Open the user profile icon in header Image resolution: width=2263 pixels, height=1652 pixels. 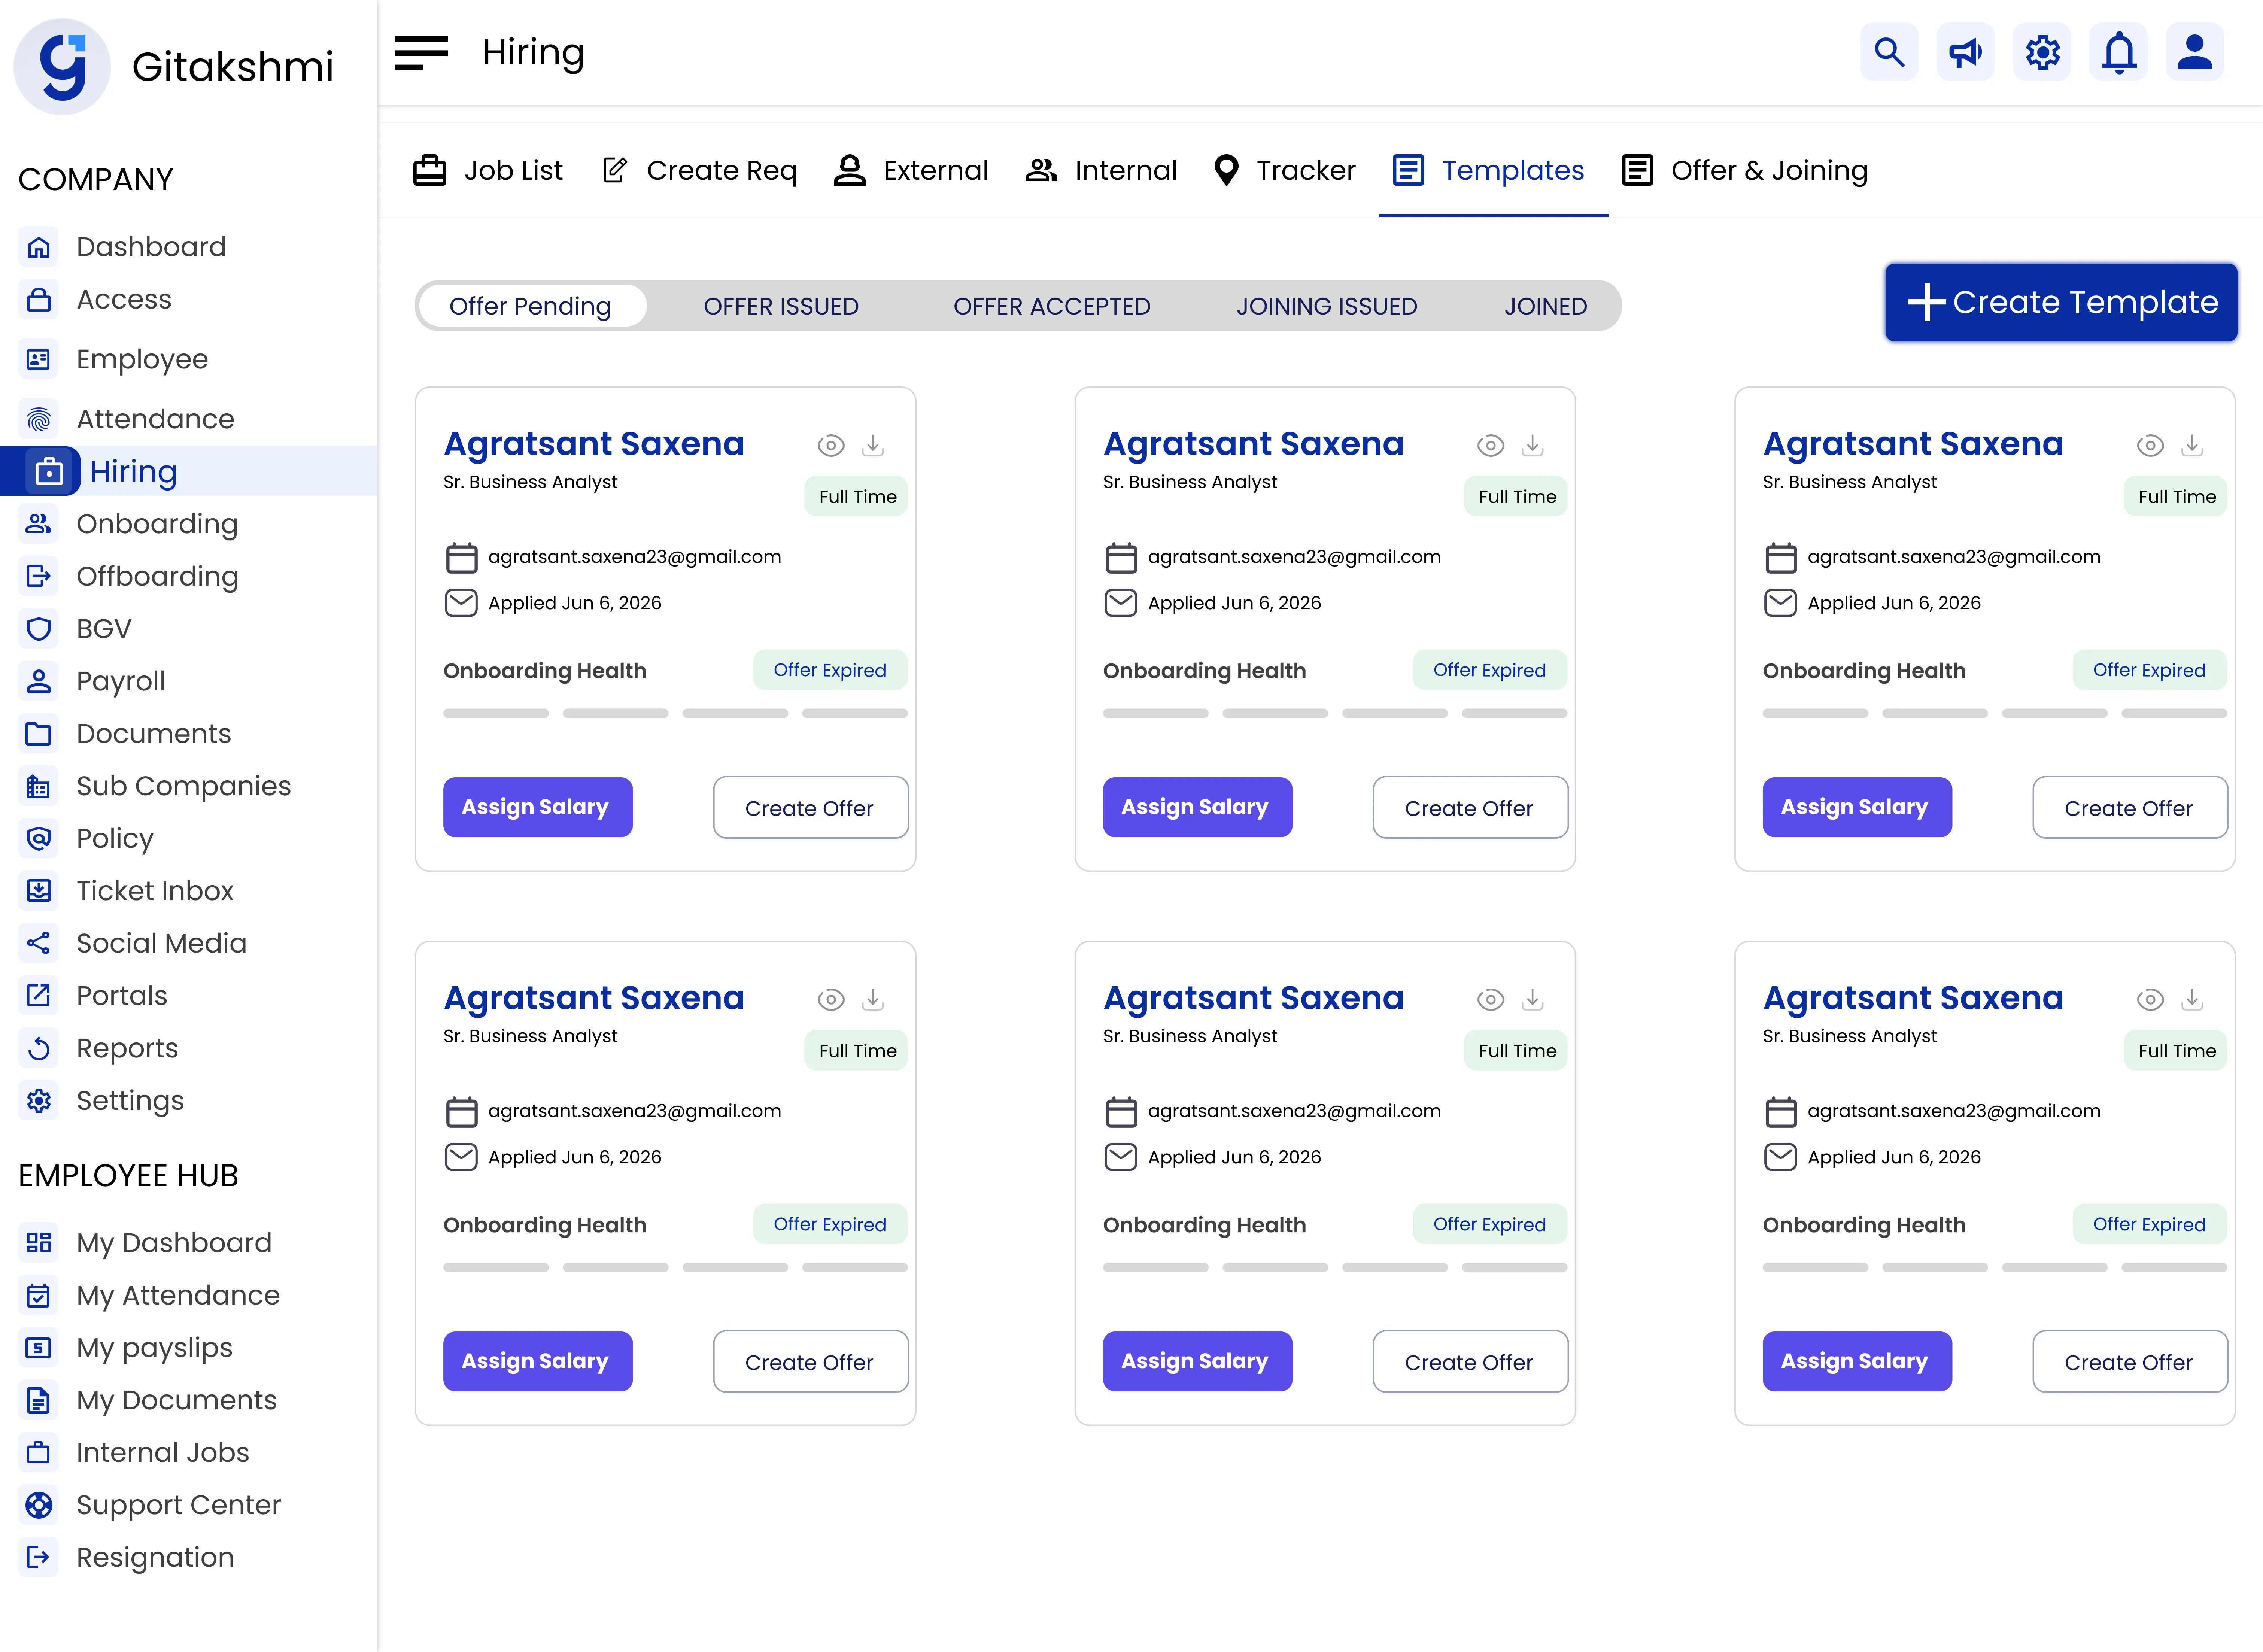[2195, 52]
